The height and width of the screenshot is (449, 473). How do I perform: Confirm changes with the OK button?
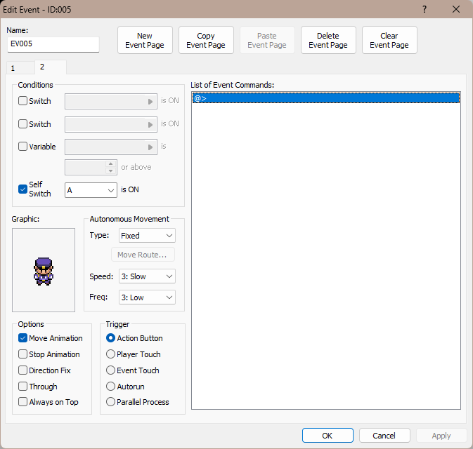(328, 436)
